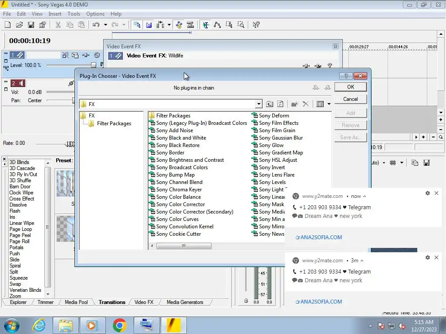Click Save Snapshot to File preview icon
Screen dimensions: 446x334
tap(426, 163)
